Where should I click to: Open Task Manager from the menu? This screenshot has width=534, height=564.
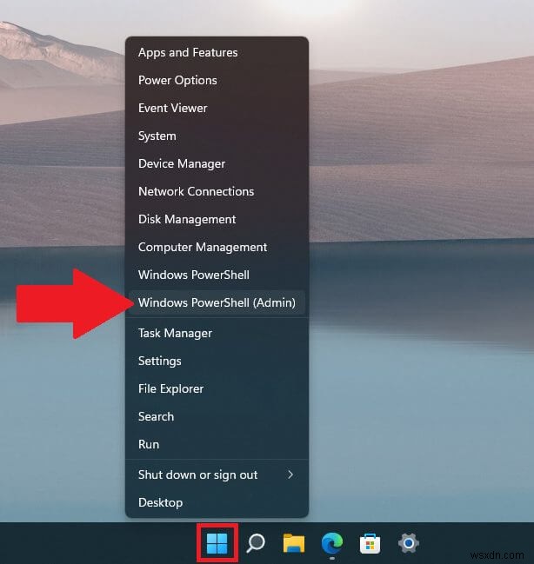click(217, 333)
